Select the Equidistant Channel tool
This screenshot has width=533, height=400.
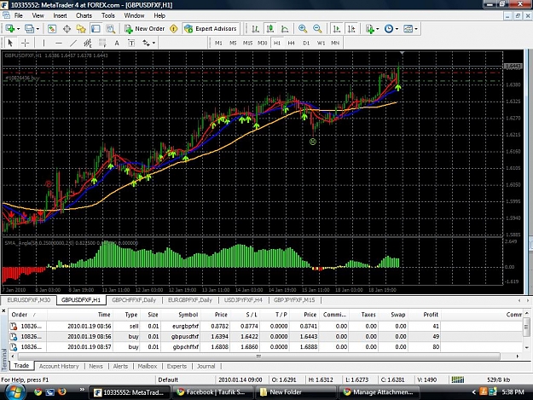88,43
